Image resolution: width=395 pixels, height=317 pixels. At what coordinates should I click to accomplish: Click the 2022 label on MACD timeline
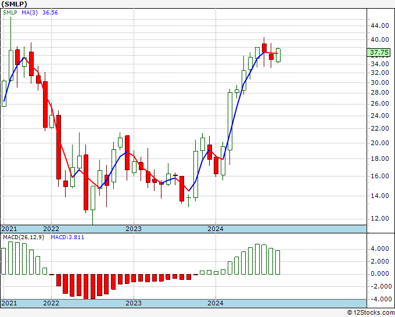51,303
